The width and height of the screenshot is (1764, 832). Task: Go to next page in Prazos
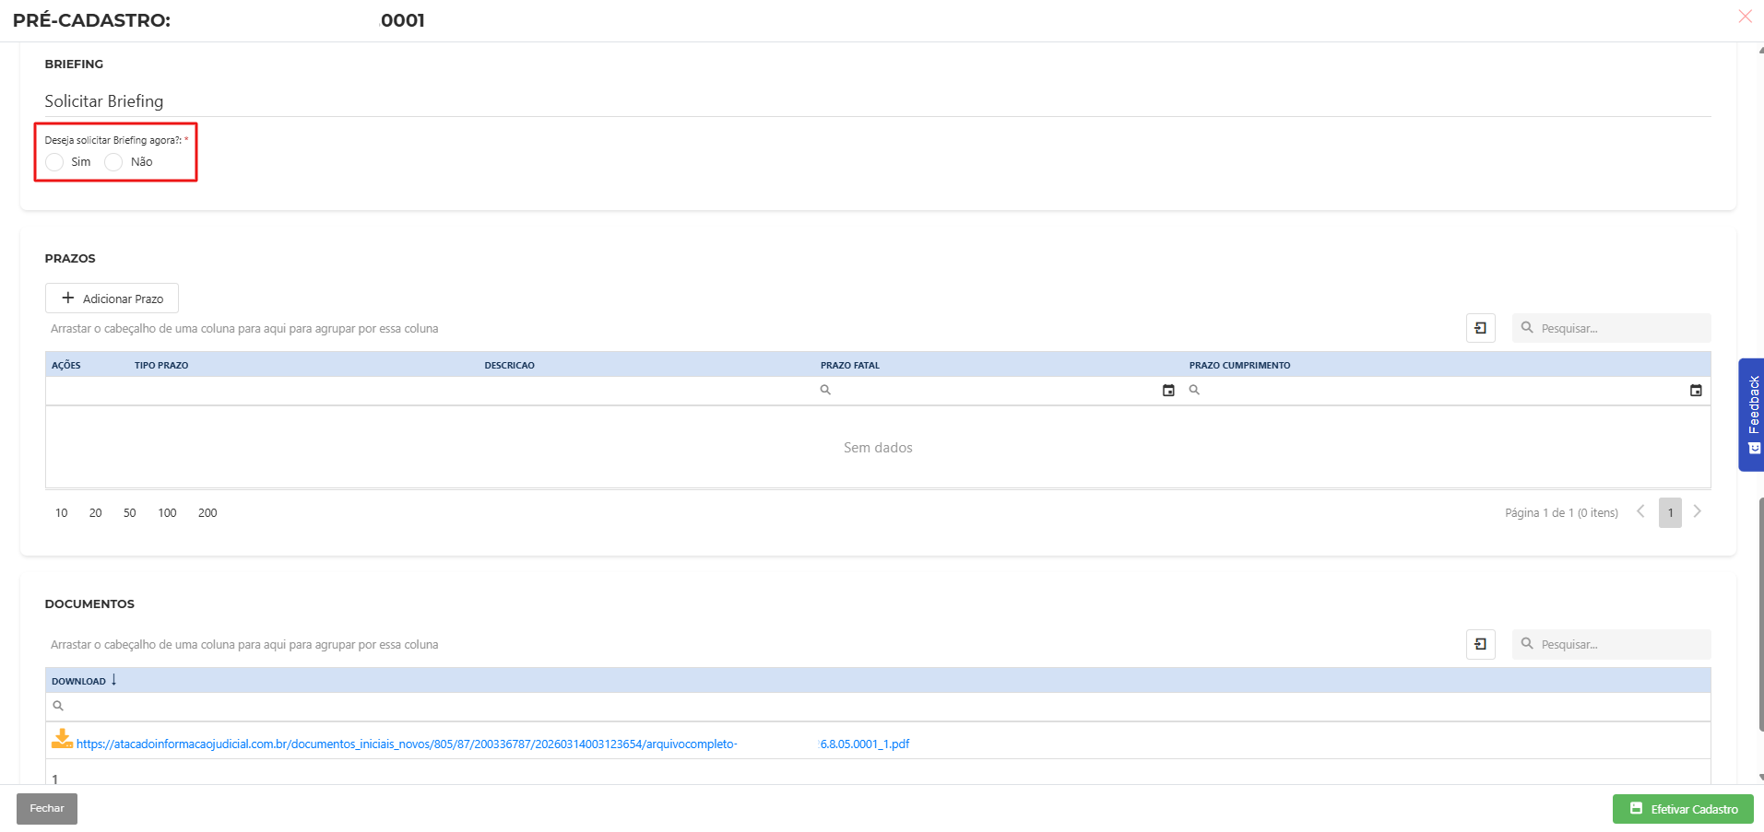tap(1697, 512)
